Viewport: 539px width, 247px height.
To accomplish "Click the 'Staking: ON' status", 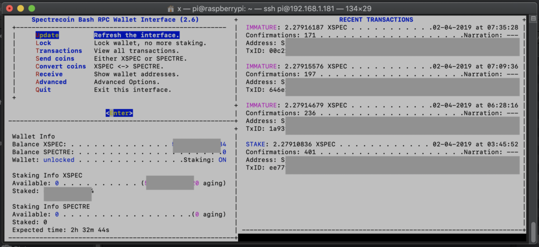I will [205, 160].
